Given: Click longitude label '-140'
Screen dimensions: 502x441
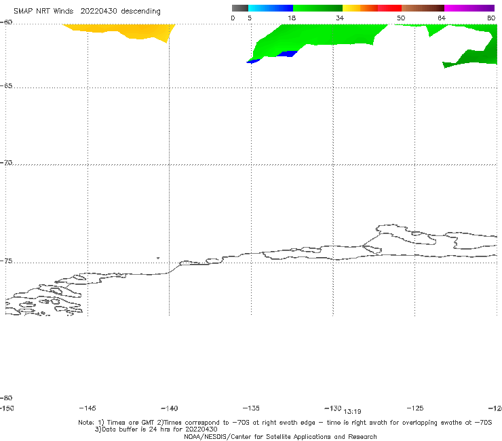Looking at the screenshot, I should tap(170, 408).
